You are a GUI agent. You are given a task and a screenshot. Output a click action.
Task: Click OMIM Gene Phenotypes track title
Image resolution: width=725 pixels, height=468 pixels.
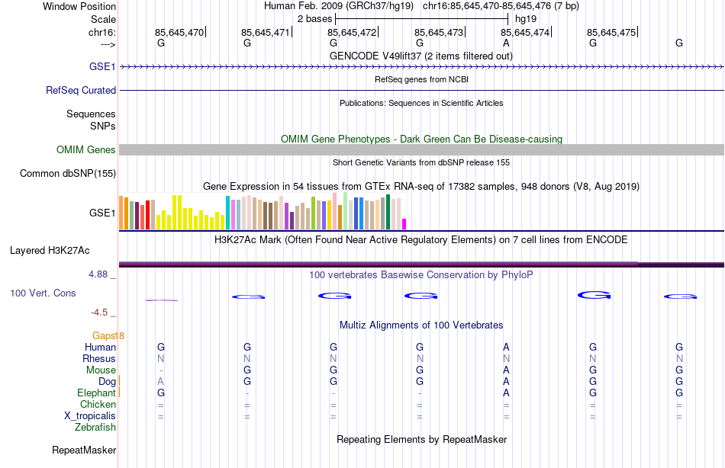tap(421, 139)
